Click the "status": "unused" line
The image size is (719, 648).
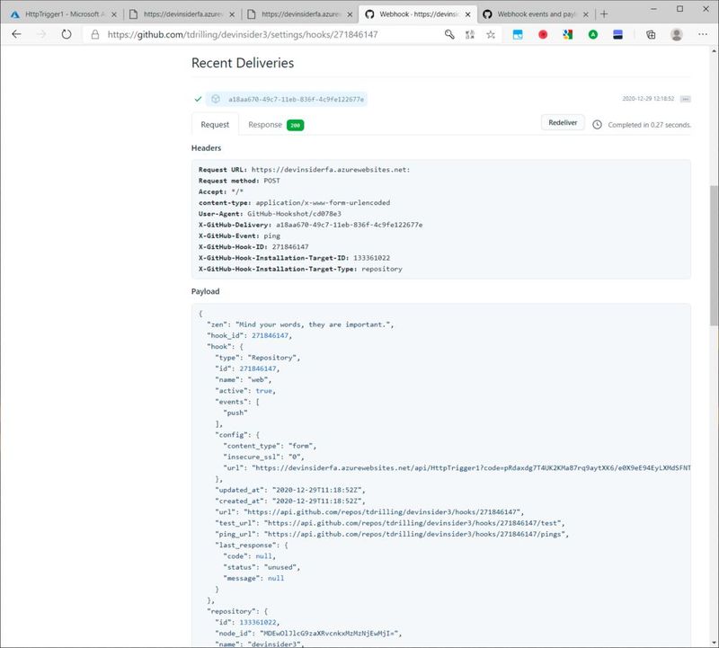(262, 567)
